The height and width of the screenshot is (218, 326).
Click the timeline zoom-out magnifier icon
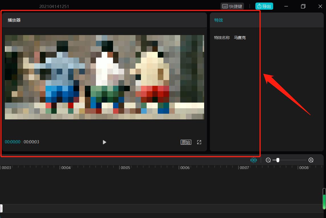click(268, 160)
